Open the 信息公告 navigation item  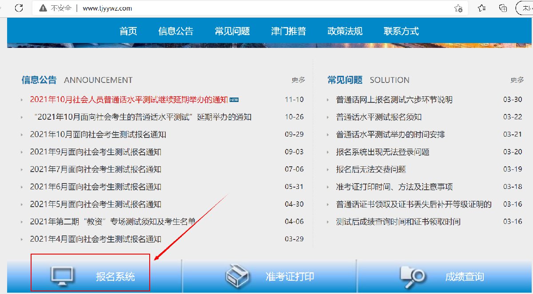click(176, 31)
